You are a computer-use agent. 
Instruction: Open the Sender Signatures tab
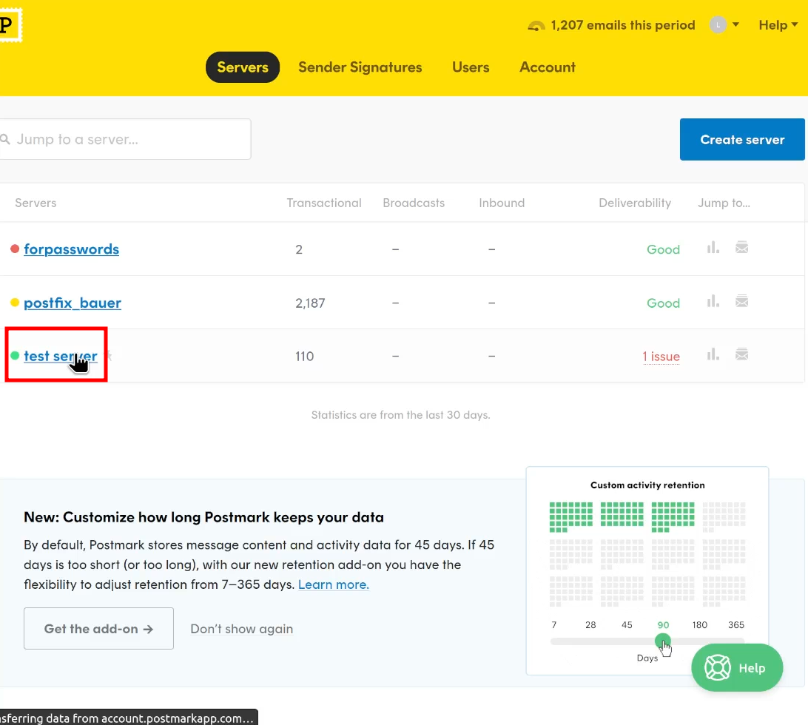click(x=360, y=67)
